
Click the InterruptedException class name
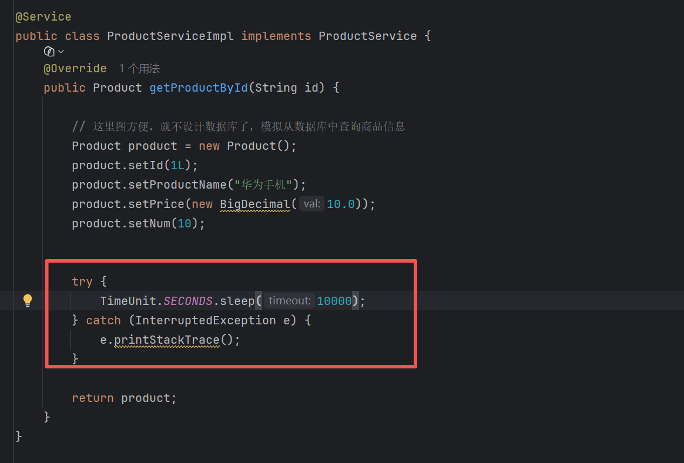click(206, 321)
